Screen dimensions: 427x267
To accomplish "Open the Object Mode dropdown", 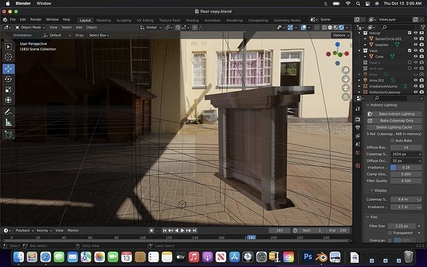I will point(32,28).
